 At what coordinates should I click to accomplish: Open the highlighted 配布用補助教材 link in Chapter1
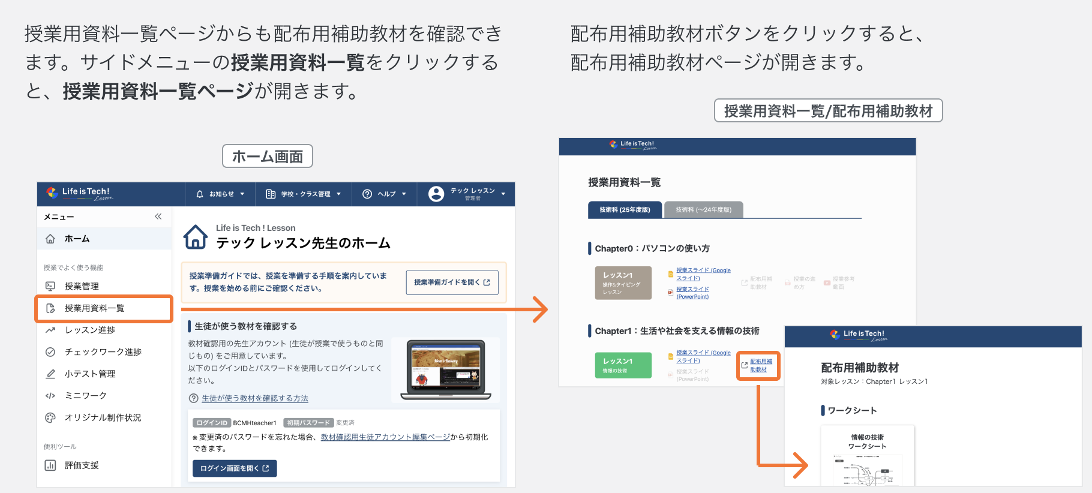click(x=761, y=365)
